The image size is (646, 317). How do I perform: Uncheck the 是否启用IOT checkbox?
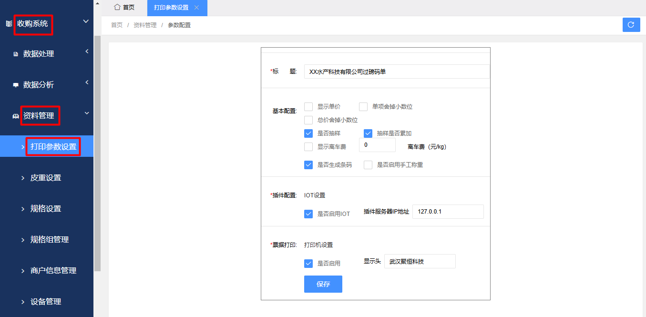pos(308,214)
